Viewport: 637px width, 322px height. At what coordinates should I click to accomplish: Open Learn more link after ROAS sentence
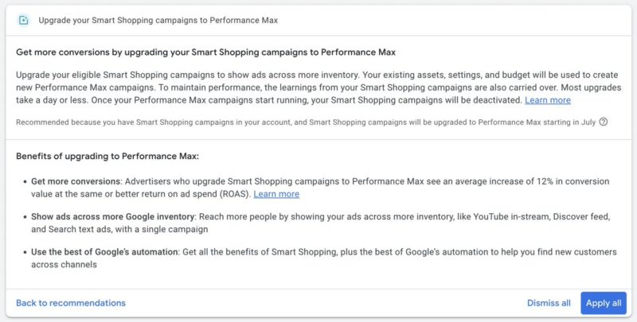276,193
